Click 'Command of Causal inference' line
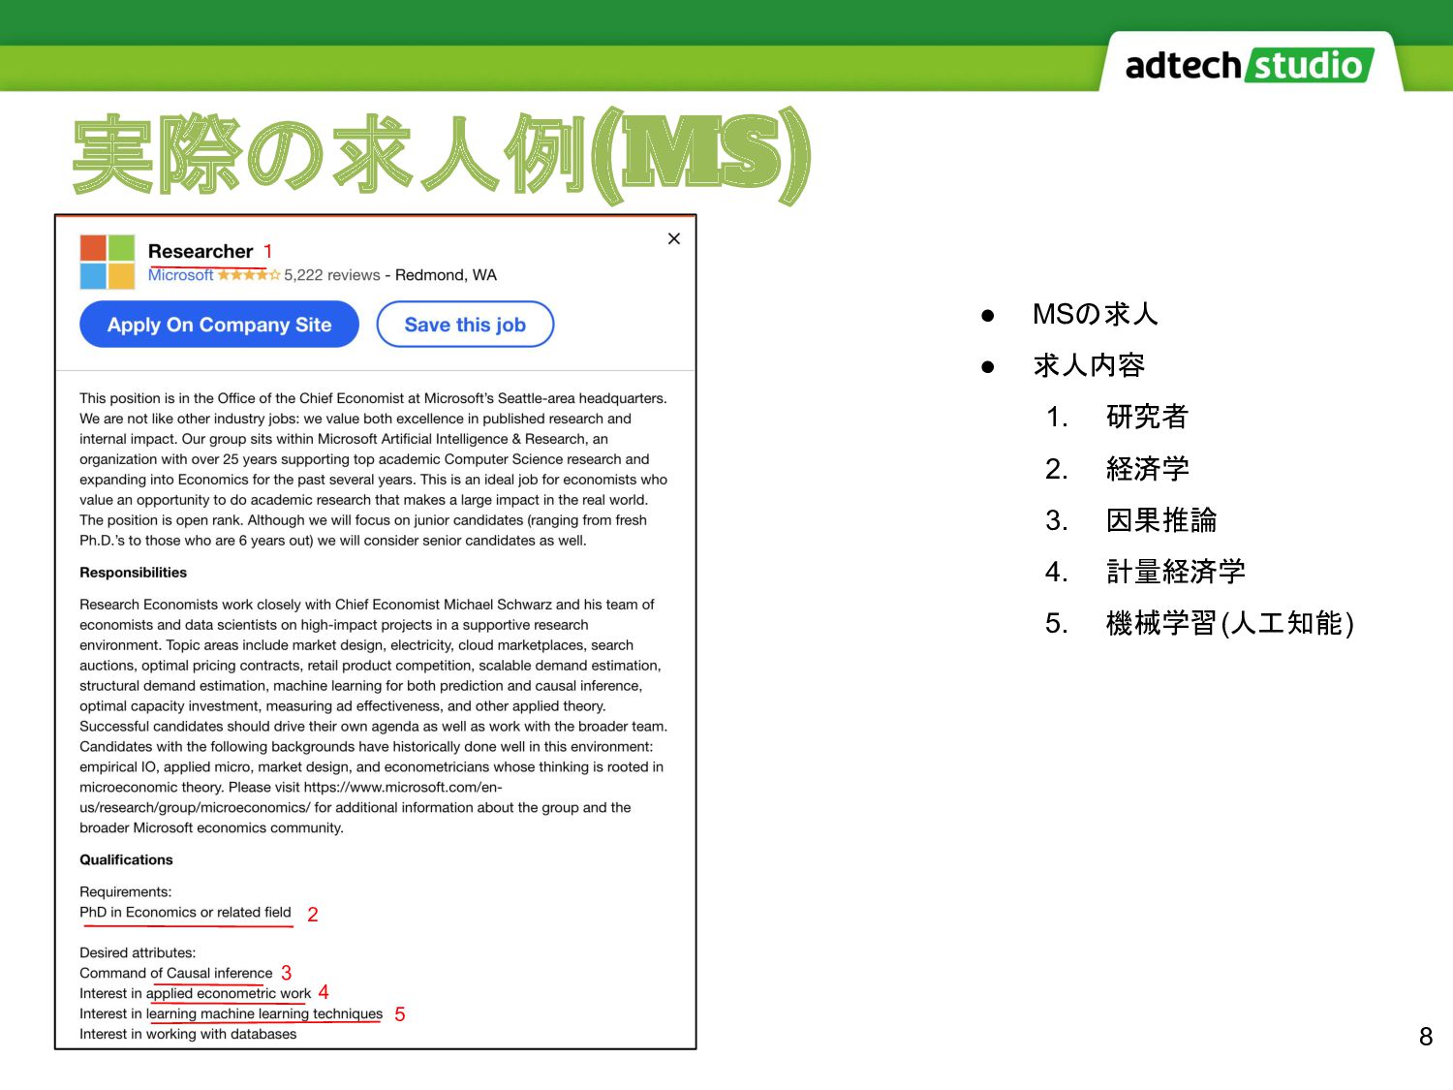This screenshot has height=1090, width=1453. point(176,974)
